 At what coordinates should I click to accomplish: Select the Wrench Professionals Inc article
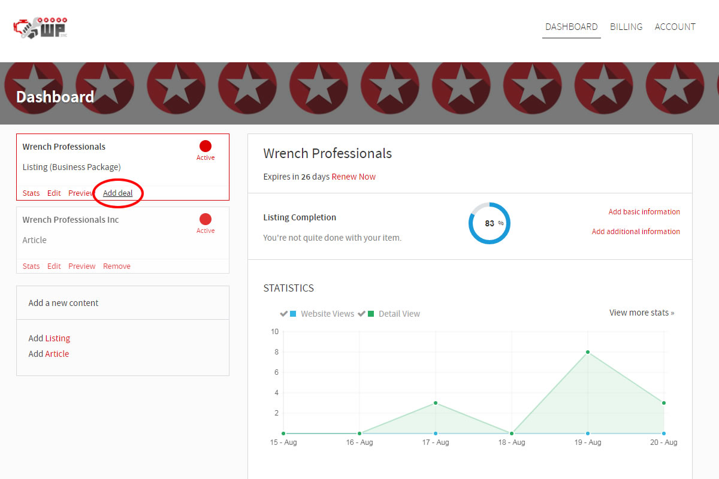(71, 220)
